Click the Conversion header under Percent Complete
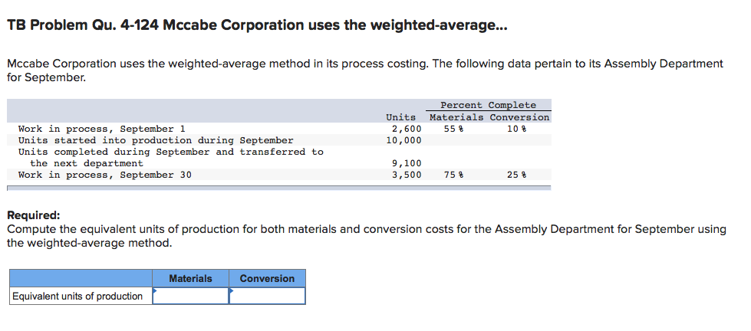The width and height of the screenshot is (751, 331). [x=519, y=117]
